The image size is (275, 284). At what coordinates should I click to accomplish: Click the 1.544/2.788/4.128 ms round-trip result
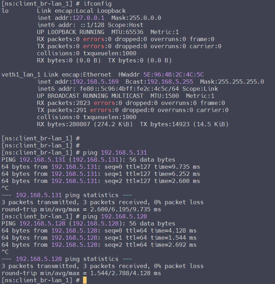(x=119, y=273)
